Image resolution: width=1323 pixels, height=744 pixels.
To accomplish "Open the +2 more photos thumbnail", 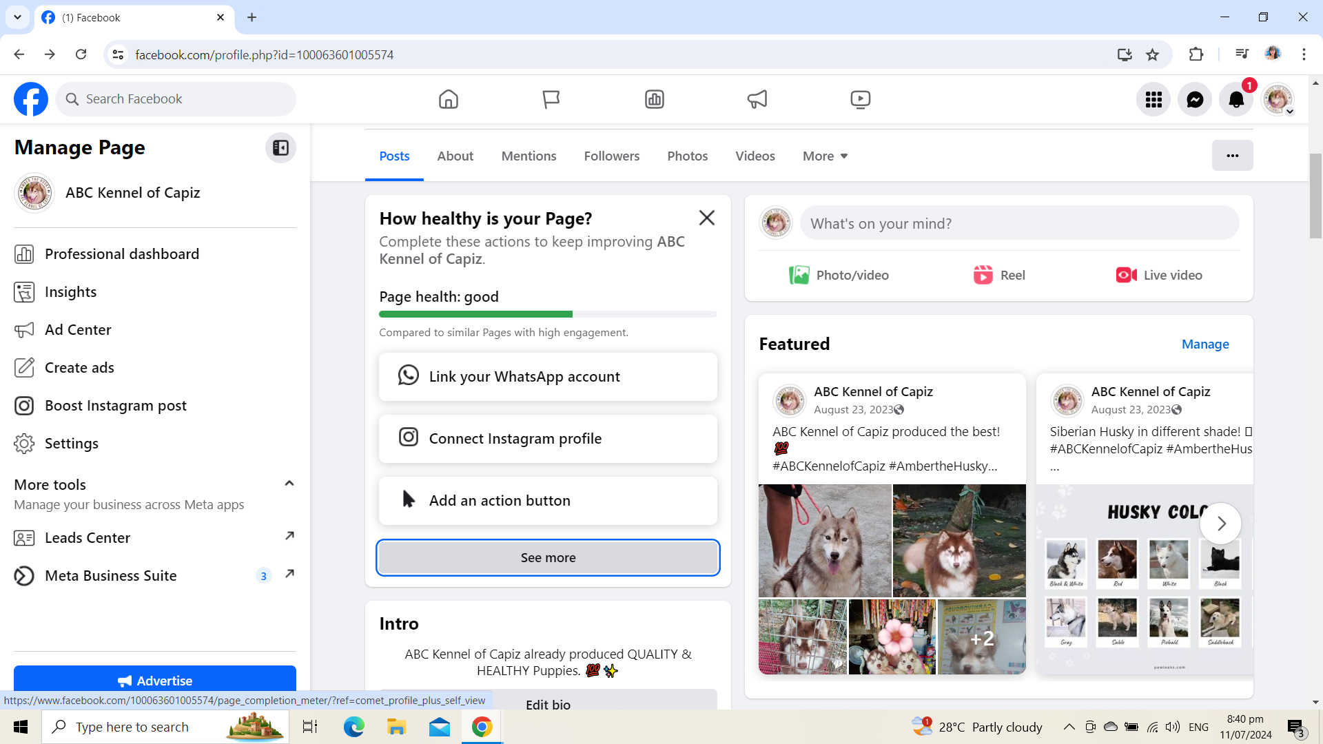I will click(982, 637).
